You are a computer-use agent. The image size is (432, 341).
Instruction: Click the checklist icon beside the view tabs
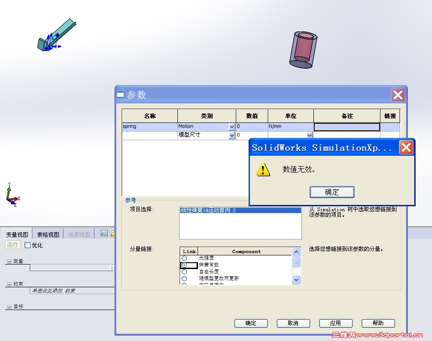(104, 233)
